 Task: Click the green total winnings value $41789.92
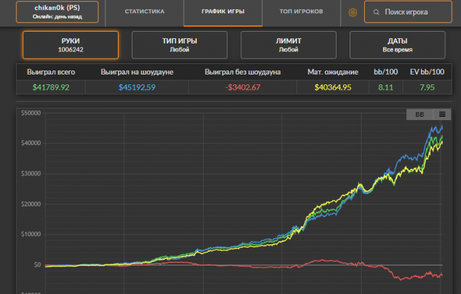(51, 86)
